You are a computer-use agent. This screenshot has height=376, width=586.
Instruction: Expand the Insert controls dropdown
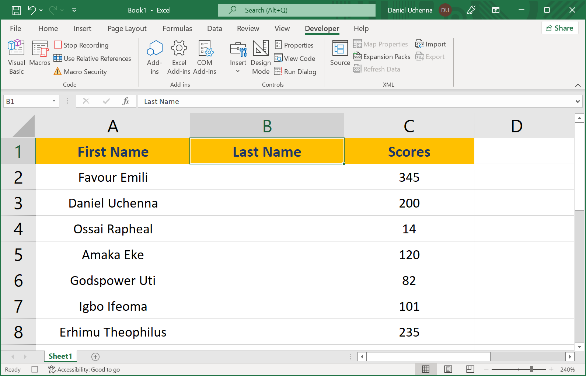[x=238, y=71]
